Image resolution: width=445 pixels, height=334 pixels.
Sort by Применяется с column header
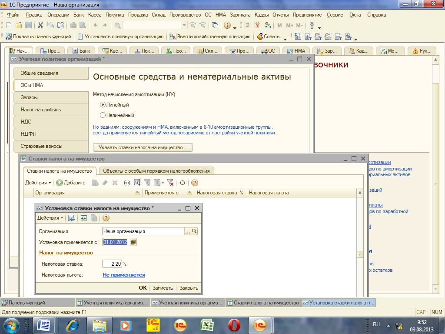pos(169,193)
